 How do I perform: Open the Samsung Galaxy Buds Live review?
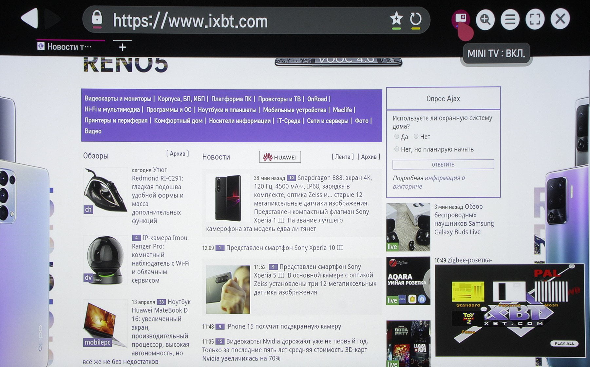pos(464,219)
